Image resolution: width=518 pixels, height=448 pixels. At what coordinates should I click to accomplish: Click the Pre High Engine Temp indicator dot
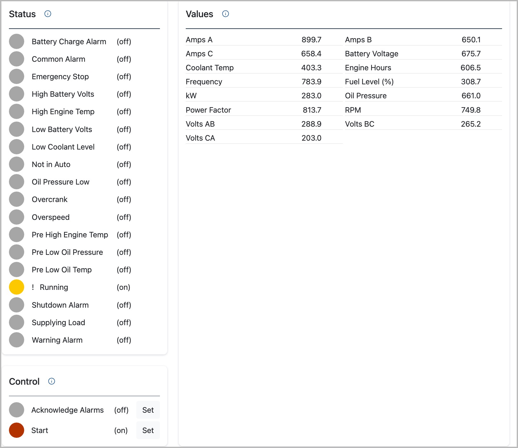[x=17, y=234]
